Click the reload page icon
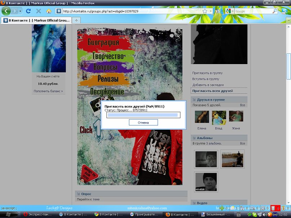 (x=28, y=11)
